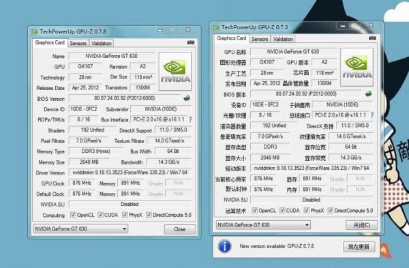Click 11.0 / SM5.0 DirectX field in GPU-Z 0.7.3

(354, 125)
